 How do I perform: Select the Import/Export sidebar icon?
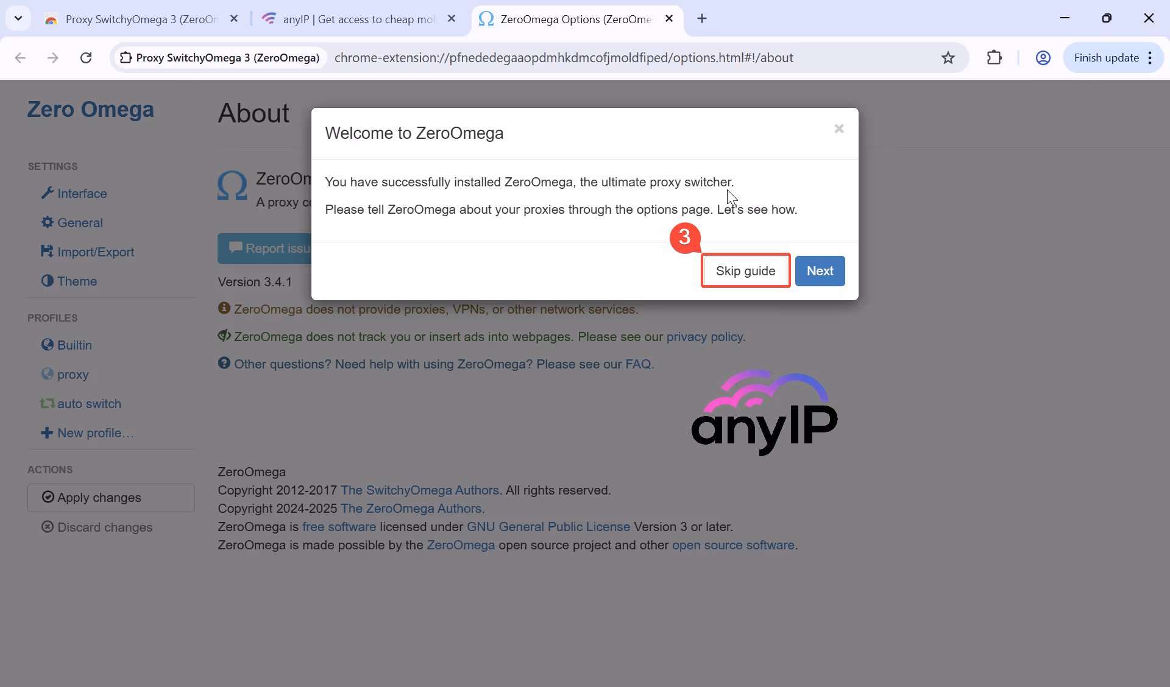pyautogui.click(x=47, y=252)
